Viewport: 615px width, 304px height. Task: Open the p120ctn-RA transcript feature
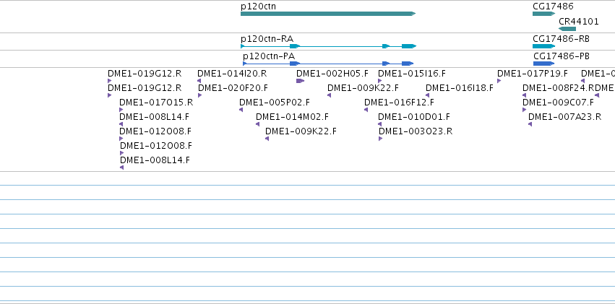click(x=328, y=46)
